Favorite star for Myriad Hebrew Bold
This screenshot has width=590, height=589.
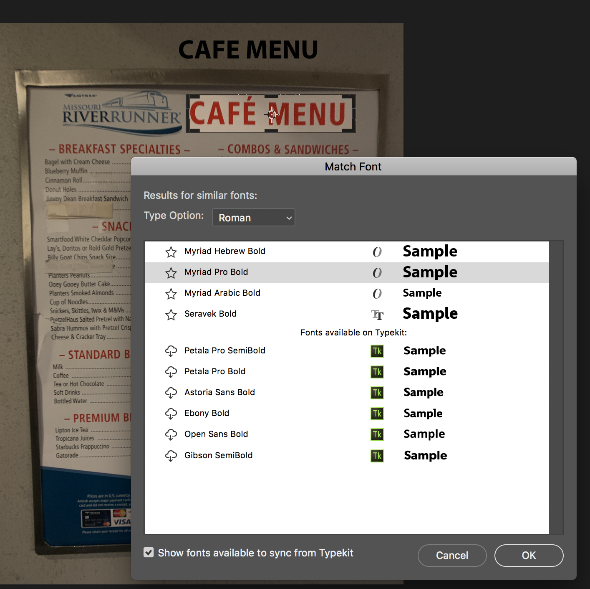pos(171,252)
